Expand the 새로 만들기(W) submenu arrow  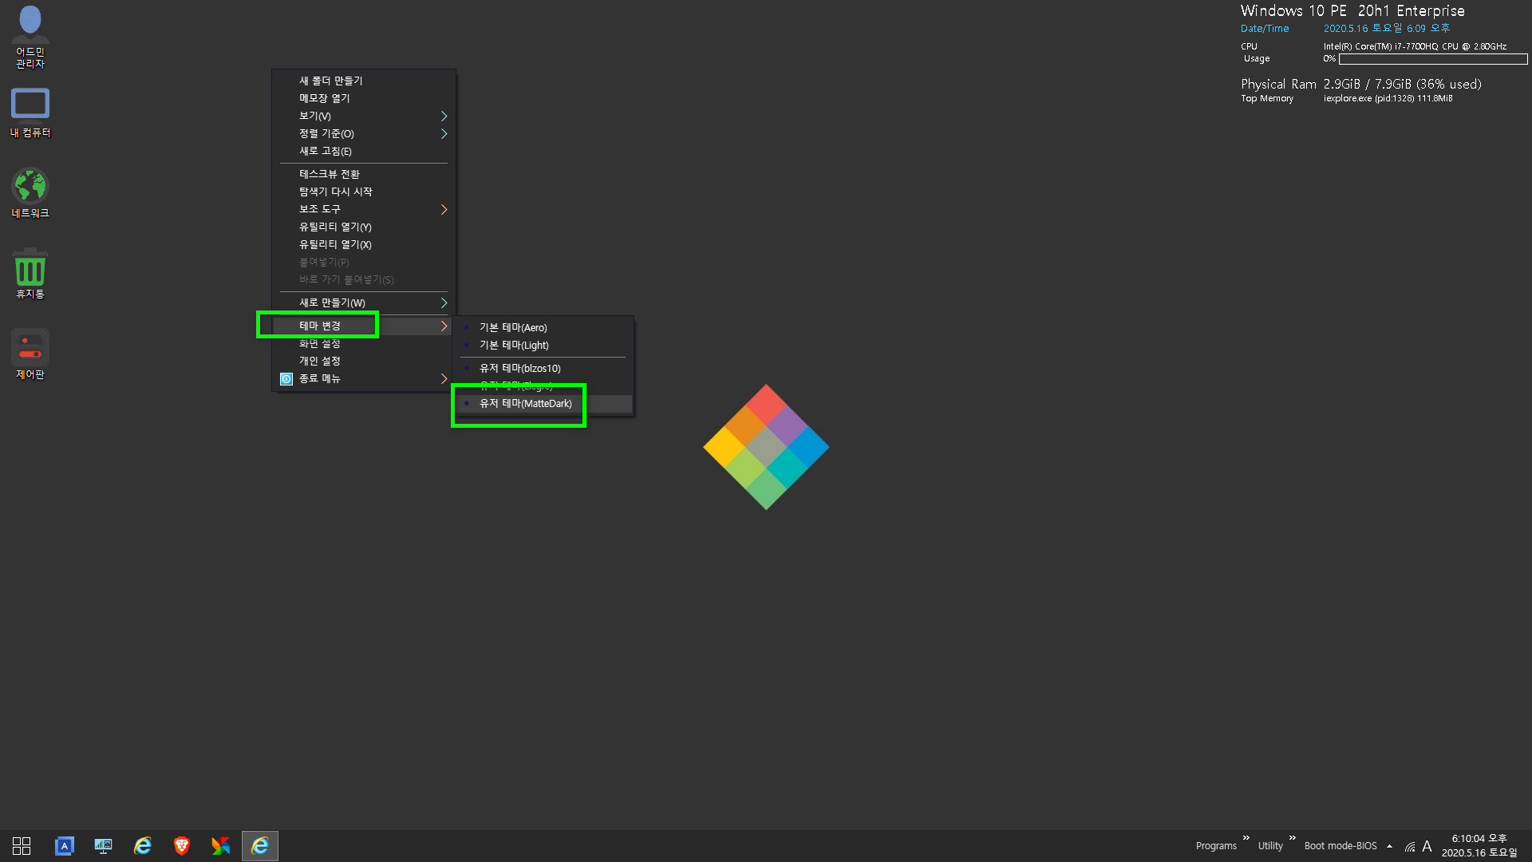click(444, 303)
